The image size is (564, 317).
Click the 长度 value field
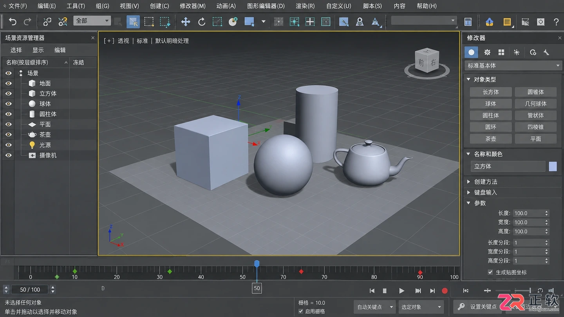click(528, 213)
